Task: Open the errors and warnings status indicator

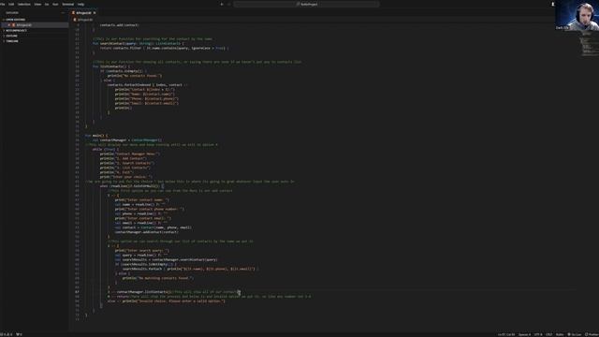Action: point(7,335)
